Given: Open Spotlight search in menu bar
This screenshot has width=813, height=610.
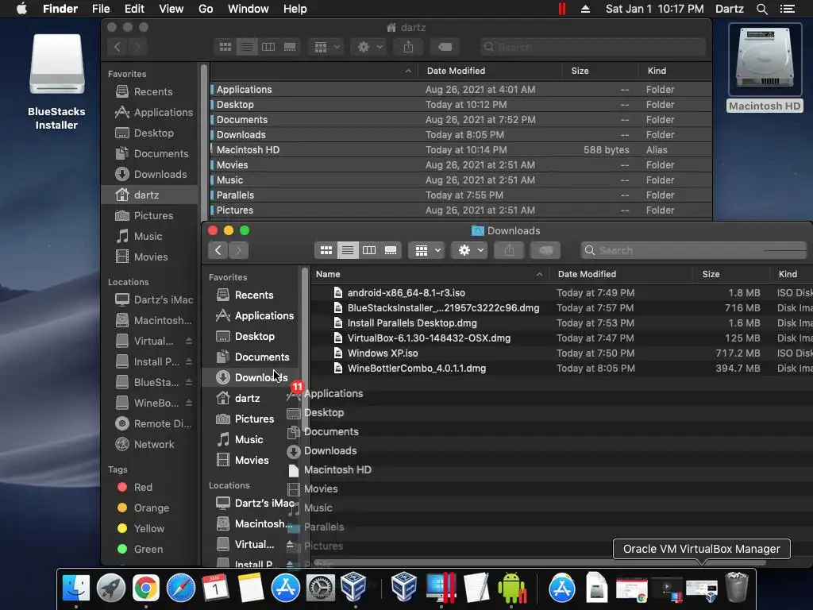Looking at the screenshot, I should (761, 9).
